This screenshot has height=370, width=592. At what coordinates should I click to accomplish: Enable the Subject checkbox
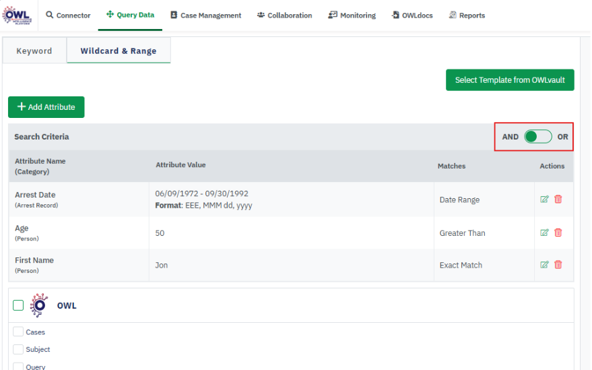[18, 349]
